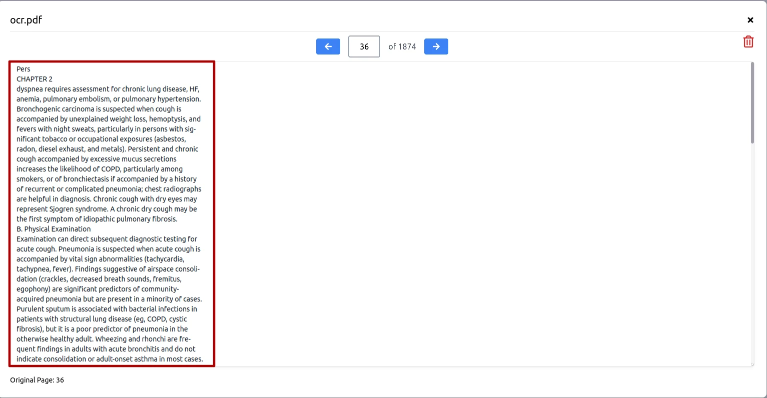Close the ocr.pdf dialog
This screenshot has width=767, height=398.
(x=750, y=20)
